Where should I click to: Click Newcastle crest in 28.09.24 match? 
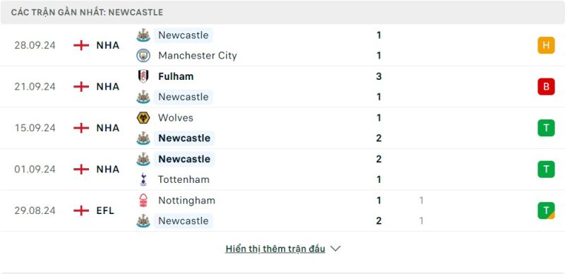coord(143,35)
